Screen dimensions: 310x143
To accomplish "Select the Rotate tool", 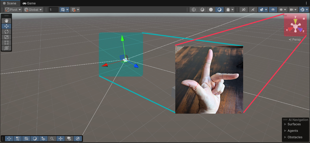I will pos(7,32).
